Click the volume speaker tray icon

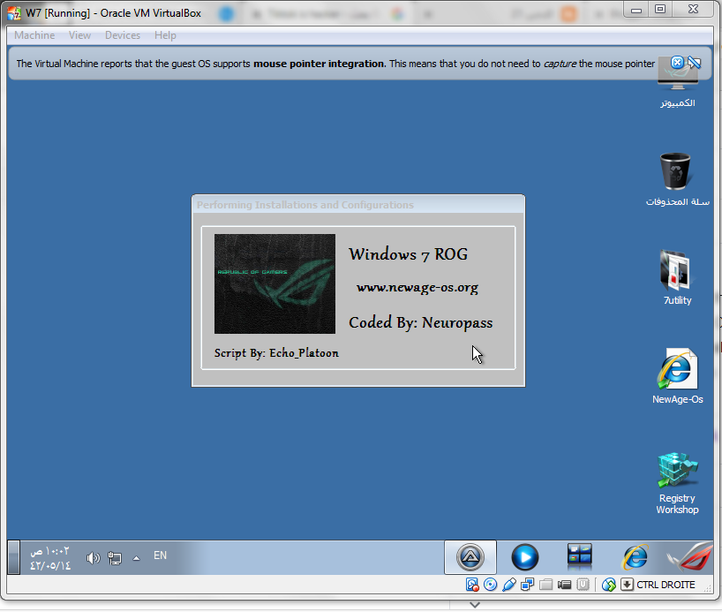[x=93, y=558]
